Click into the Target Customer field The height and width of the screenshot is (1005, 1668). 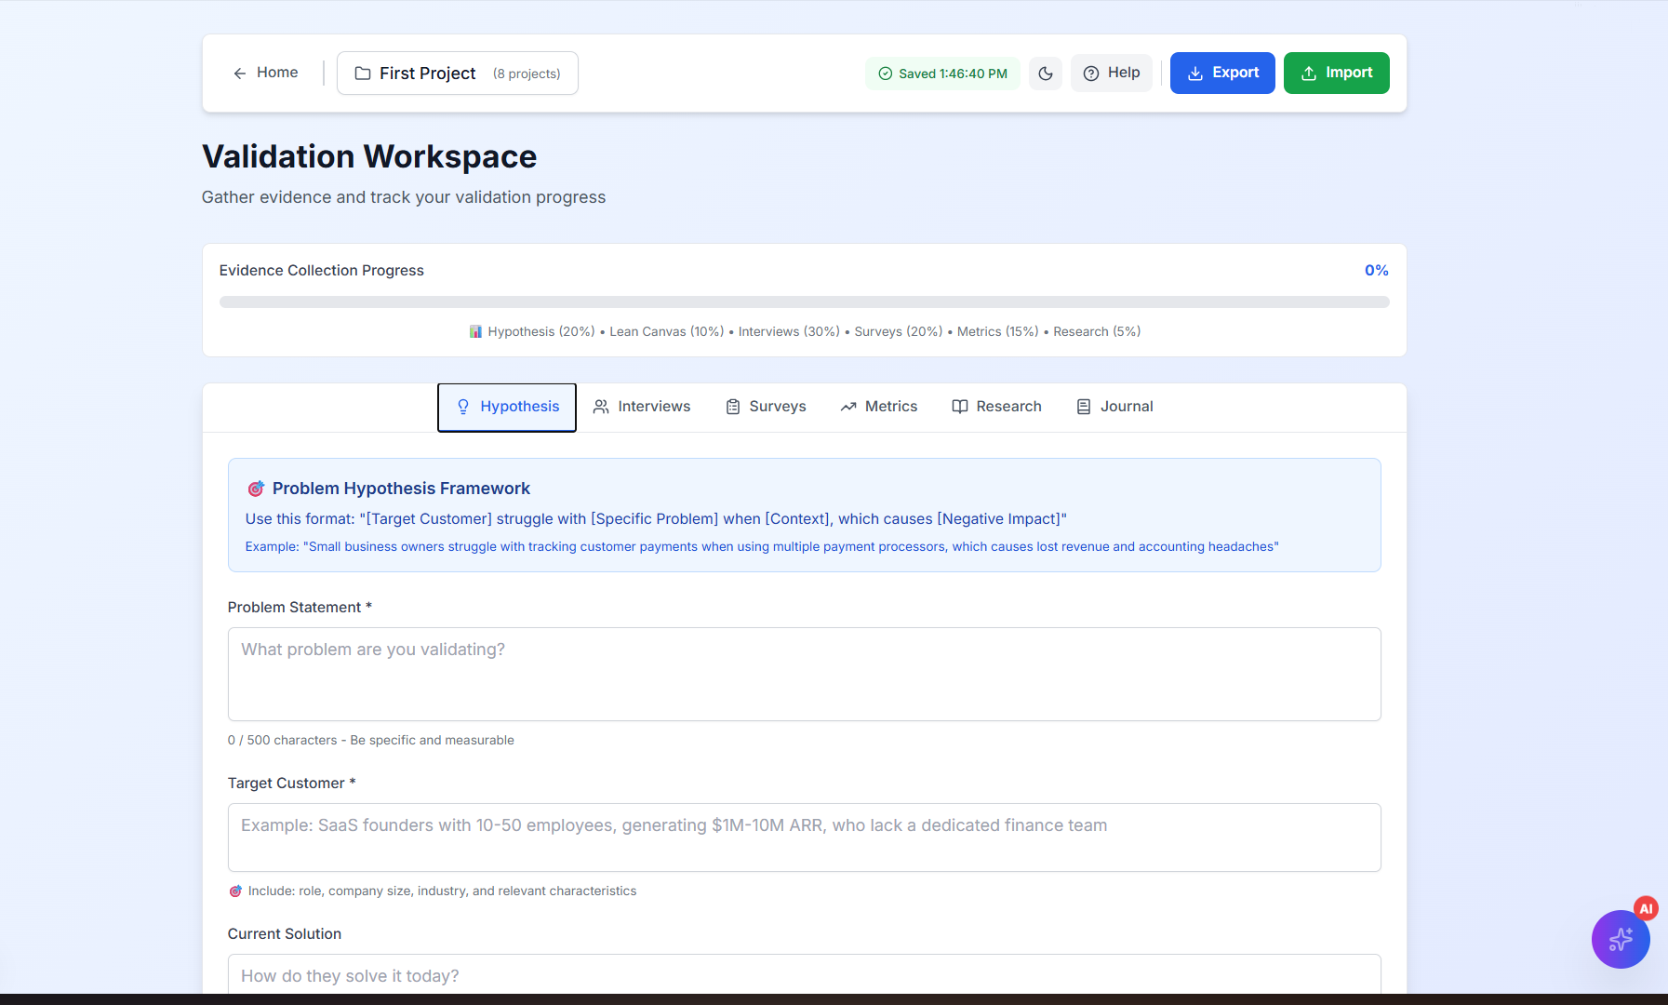(804, 837)
